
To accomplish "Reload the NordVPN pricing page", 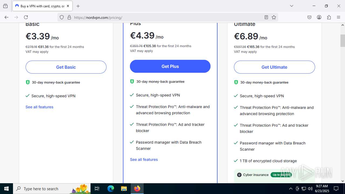I will [26, 17].
